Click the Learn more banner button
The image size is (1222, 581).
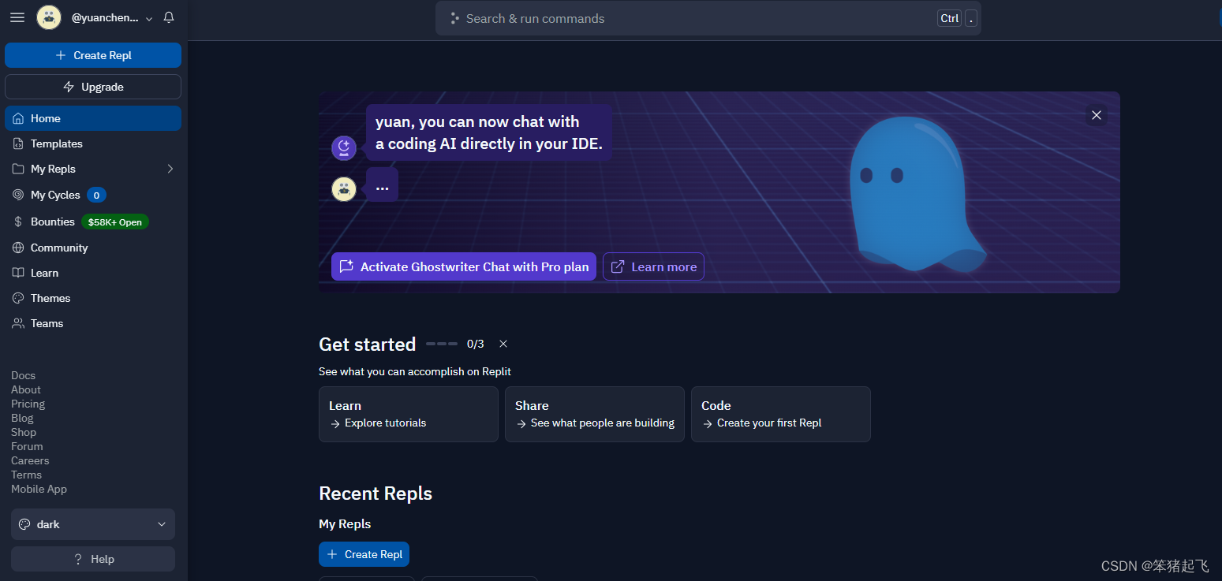[x=653, y=266]
